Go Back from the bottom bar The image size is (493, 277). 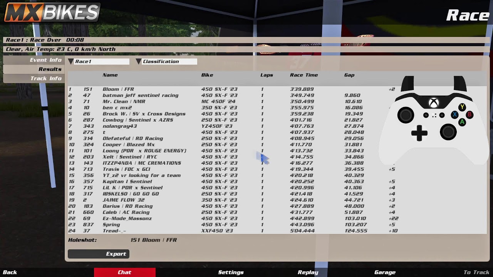[x=10, y=272]
